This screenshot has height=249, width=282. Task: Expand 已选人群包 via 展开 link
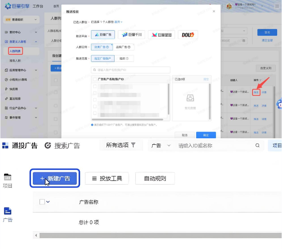click(x=118, y=22)
